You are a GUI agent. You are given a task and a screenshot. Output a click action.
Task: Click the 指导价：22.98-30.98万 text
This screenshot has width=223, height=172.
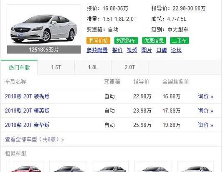coord(178,8)
